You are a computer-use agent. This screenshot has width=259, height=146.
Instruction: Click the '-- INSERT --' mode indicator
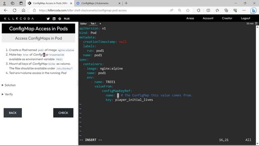pyautogui.click(x=91, y=140)
